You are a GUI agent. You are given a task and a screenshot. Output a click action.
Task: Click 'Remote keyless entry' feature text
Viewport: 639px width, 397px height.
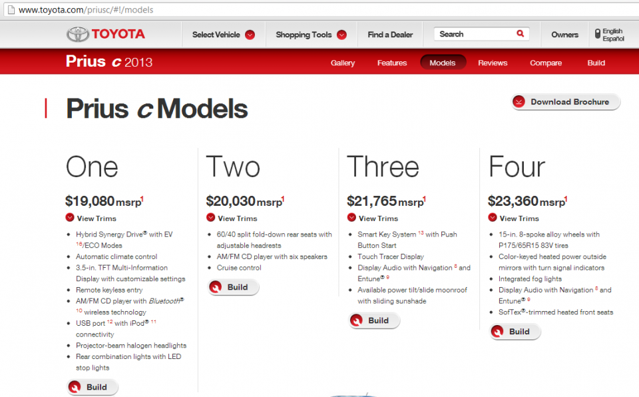109,290
